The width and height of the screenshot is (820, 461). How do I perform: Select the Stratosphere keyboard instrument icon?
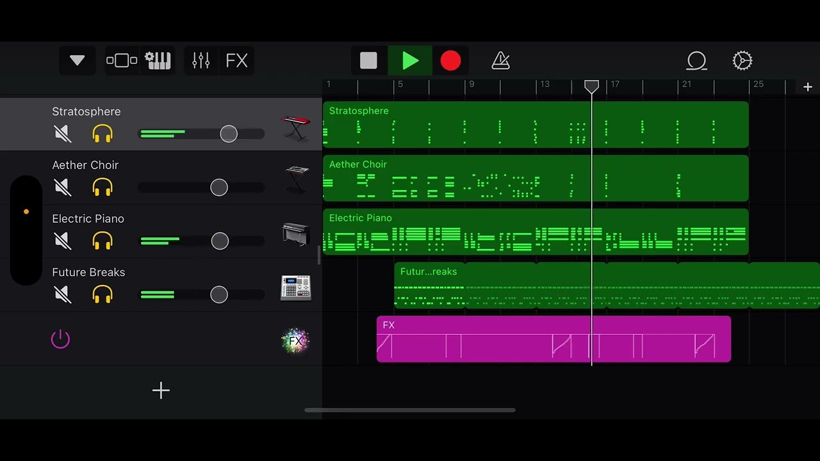[295, 128]
